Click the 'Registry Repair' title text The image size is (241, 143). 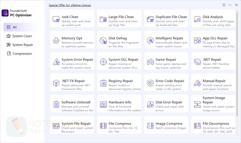[121, 81]
